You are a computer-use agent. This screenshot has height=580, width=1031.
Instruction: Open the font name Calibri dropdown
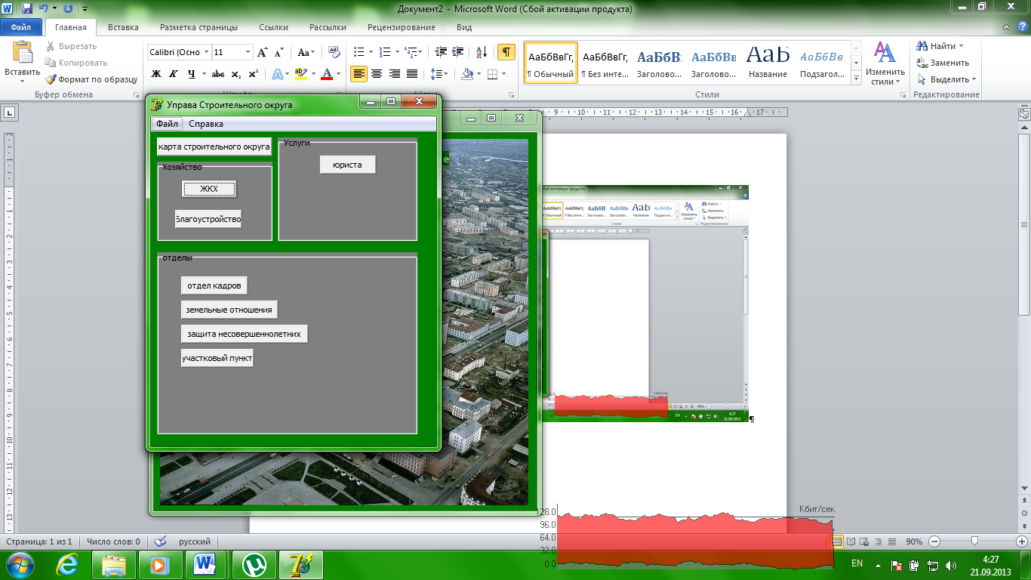[206, 52]
